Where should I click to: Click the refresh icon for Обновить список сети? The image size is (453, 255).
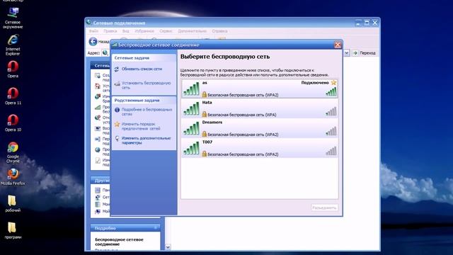[116, 69]
